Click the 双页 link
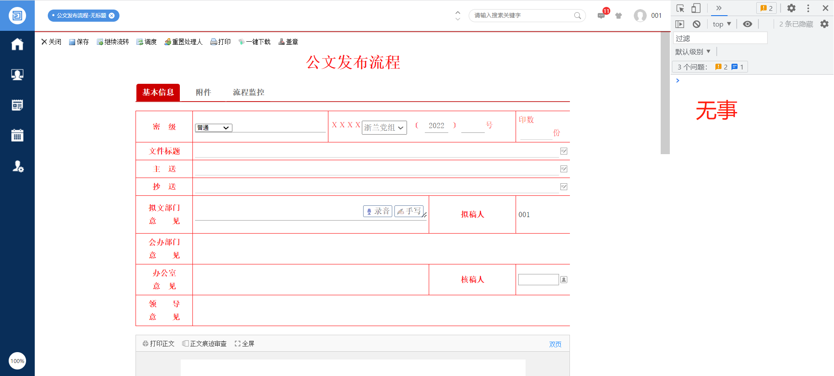834x376 pixels. click(x=555, y=344)
